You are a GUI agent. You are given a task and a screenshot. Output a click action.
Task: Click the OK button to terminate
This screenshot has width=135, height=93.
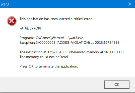click(117, 84)
